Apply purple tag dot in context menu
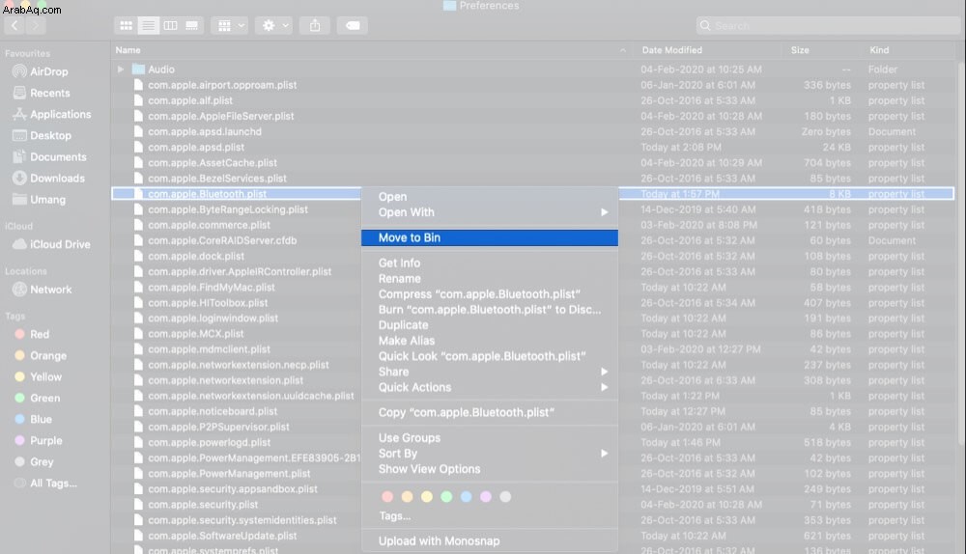This screenshot has width=966, height=554. click(x=486, y=497)
